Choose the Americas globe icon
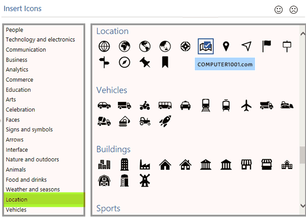The width and height of the screenshot is (306, 217). click(x=145, y=46)
